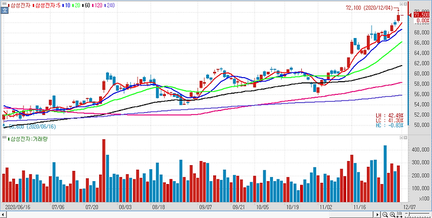Viewport: 432px width, 218px height.
Task: Click the scrollbar left arrow button
Action: click(x=2, y=215)
